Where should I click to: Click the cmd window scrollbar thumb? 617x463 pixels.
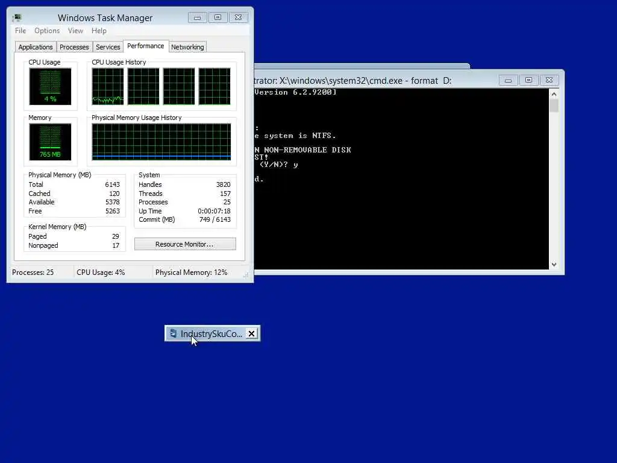(554, 106)
